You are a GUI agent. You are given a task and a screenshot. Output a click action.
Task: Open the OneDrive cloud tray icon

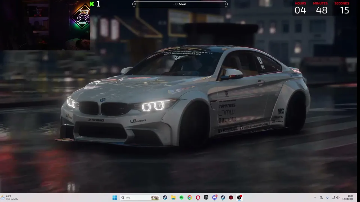[321, 198]
